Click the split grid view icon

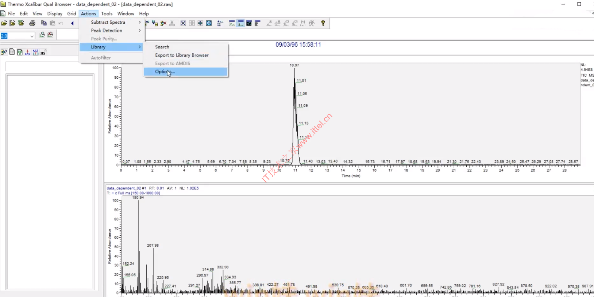pos(192,23)
